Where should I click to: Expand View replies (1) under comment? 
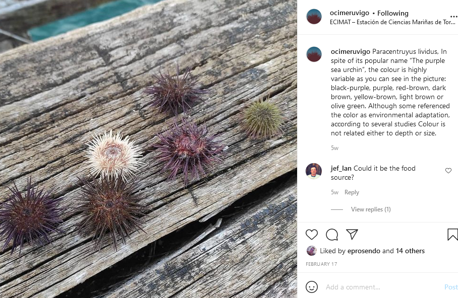(x=371, y=209)
